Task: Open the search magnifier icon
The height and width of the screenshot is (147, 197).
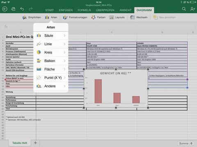Action: [184, 9]
